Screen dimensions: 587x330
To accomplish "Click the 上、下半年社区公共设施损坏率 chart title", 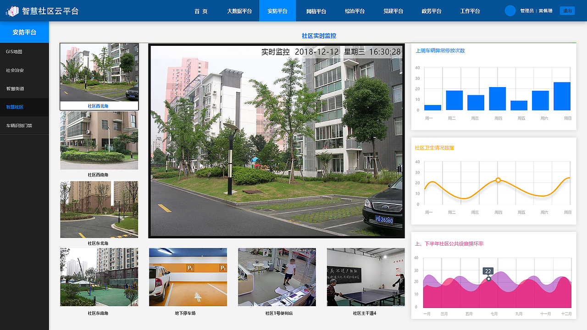I will point(449,244).
